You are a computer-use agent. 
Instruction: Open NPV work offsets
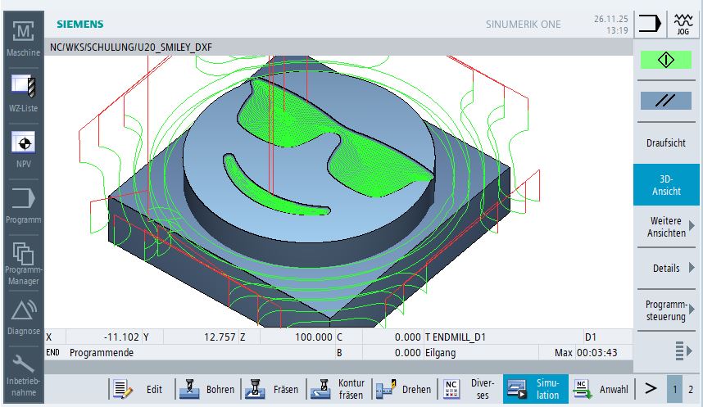23,148
